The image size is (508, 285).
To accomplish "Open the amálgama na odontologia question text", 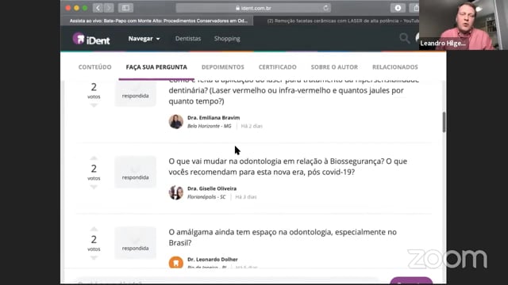I will 283,237.
